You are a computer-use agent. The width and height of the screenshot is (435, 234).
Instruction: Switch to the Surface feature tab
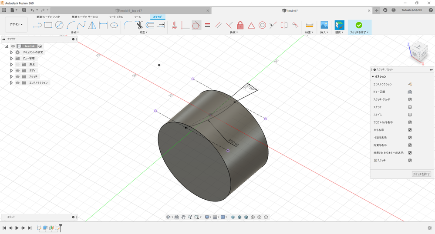[x=84, y=17]
